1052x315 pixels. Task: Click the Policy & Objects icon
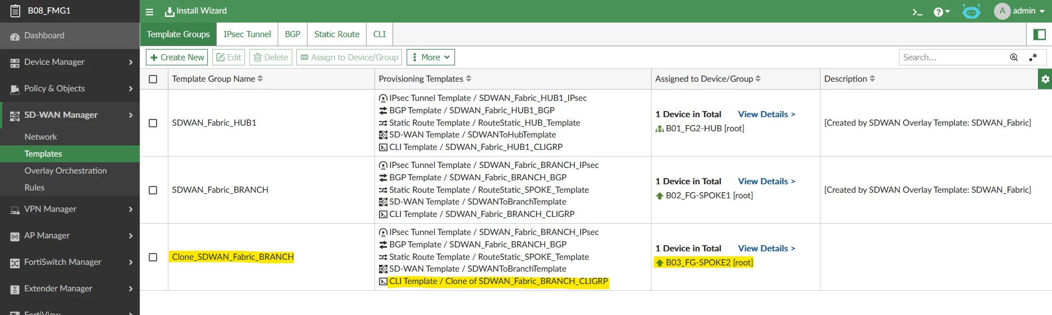point(15,89)
